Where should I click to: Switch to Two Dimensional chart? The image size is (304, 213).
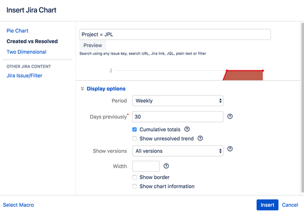pyautogui.click(x=26, y=52)
